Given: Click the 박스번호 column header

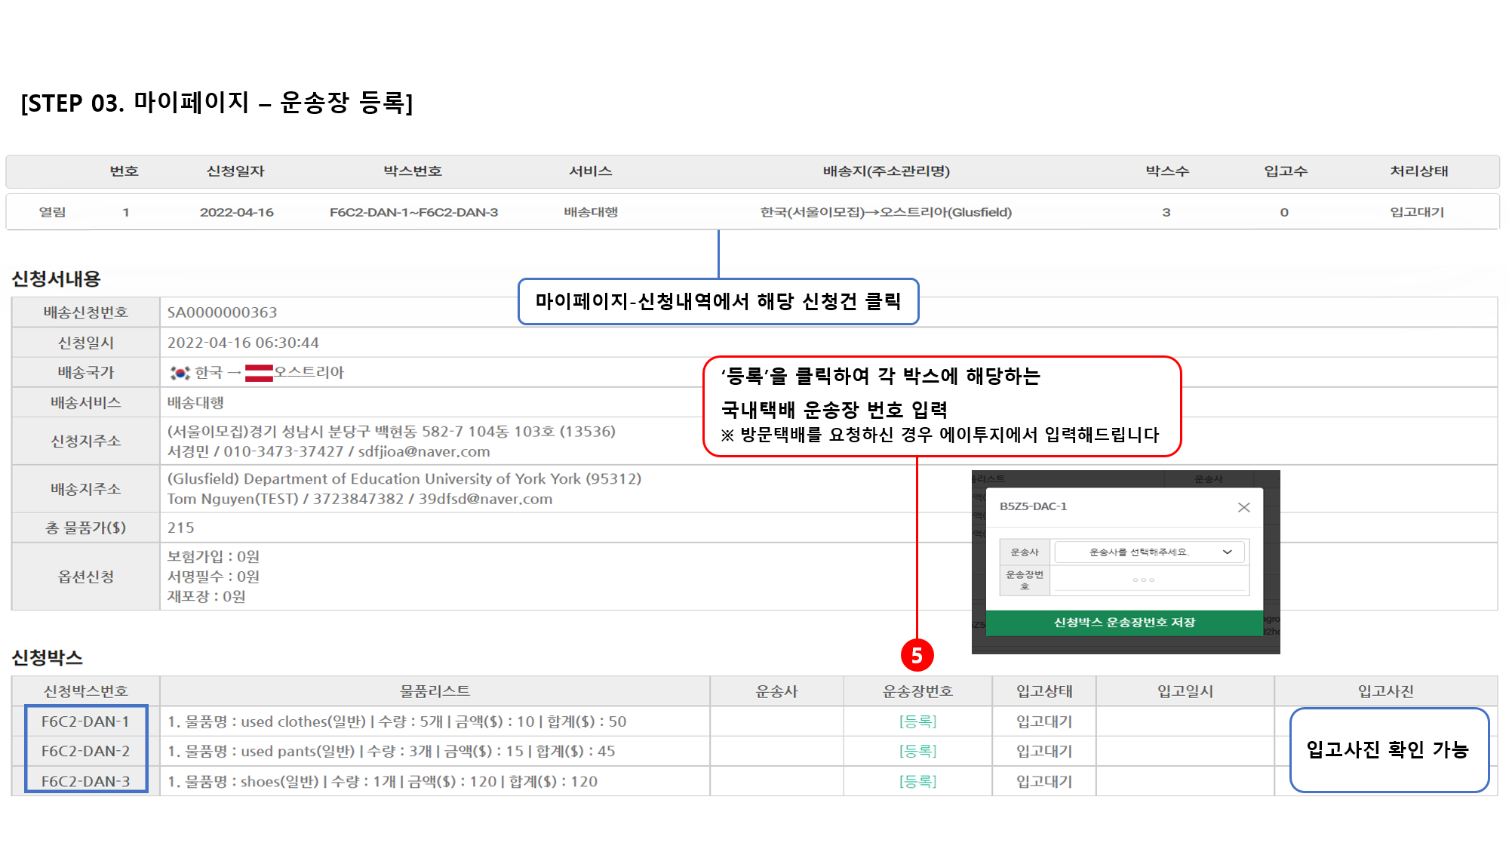Looking at the screenshot, I should click(x=413, y=171).
